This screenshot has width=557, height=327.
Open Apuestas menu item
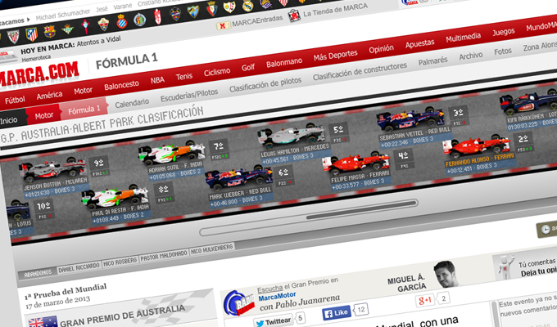click(x=420, y=43)
